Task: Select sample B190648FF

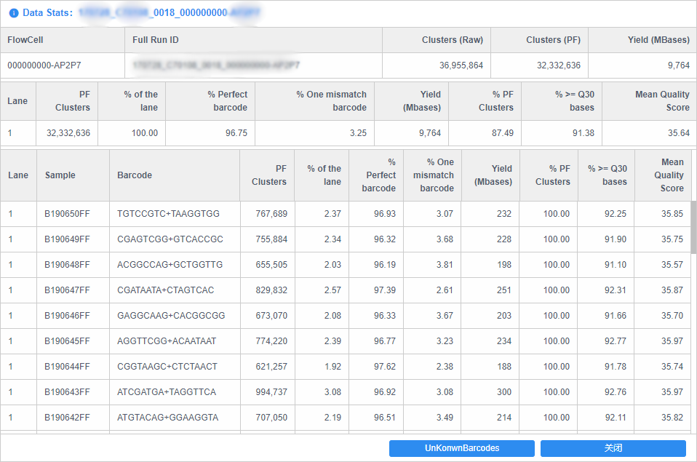Action: click(x=67, y=265)
